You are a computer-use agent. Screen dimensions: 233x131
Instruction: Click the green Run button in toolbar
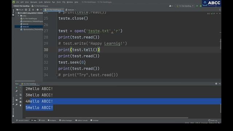point(197,6)
